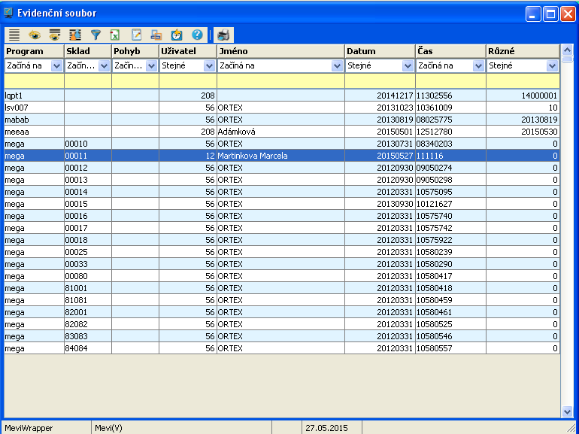Click the Čas column header
This screenshot has width=579, height=434.
(x=450, y=51)
